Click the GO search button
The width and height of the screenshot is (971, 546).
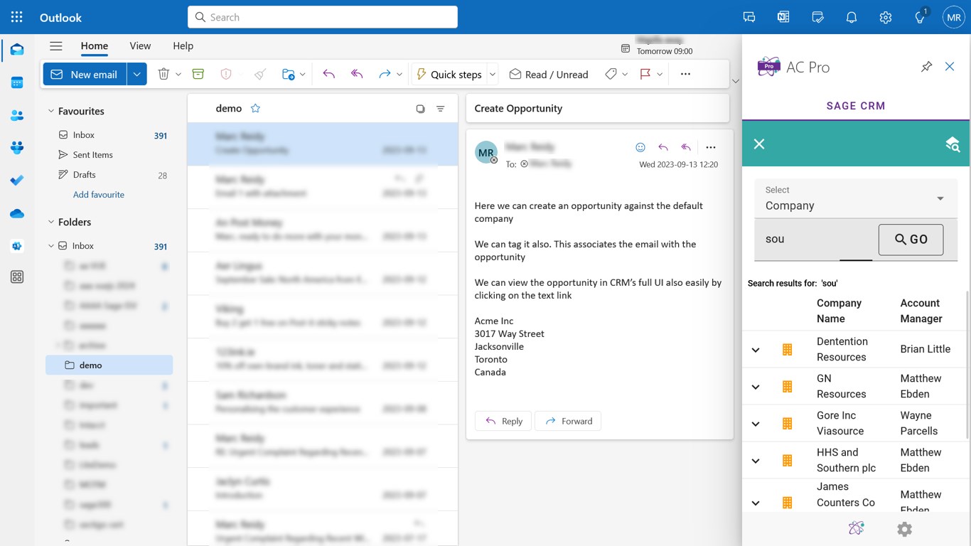click(x=911, y=240)
